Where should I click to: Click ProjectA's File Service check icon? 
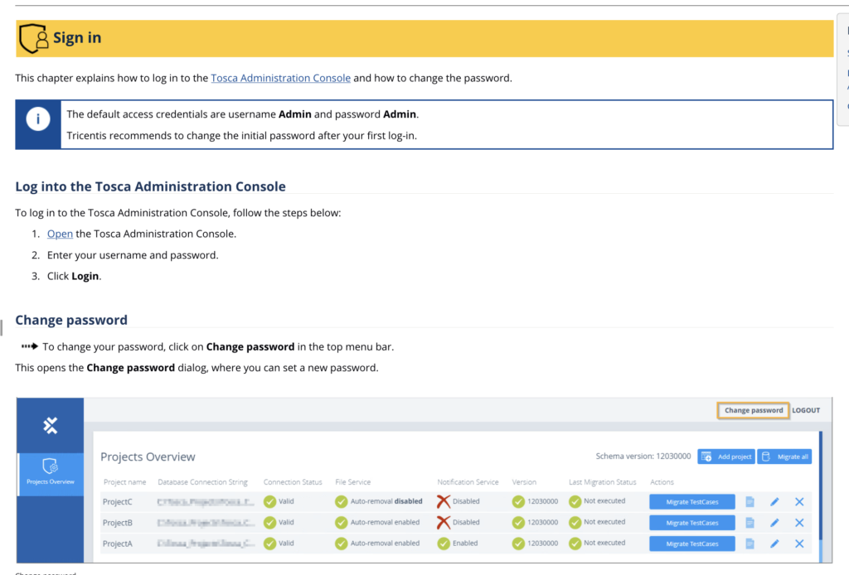(341, 544)
